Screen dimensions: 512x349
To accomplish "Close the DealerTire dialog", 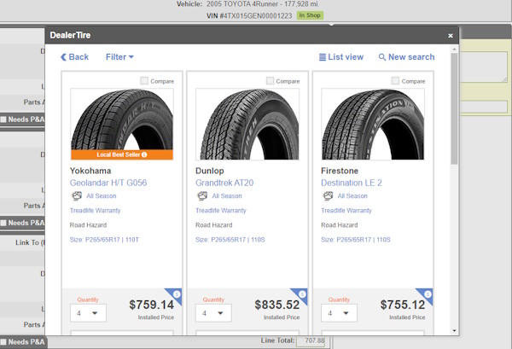I will point(451,36).
